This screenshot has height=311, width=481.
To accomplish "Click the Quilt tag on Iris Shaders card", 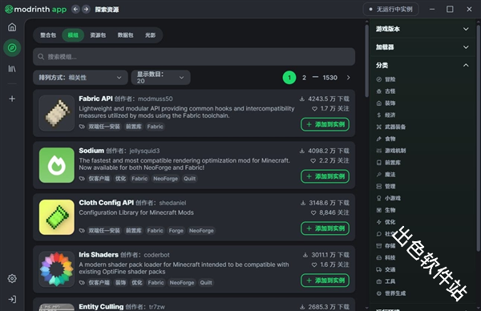I will (206, 282).
